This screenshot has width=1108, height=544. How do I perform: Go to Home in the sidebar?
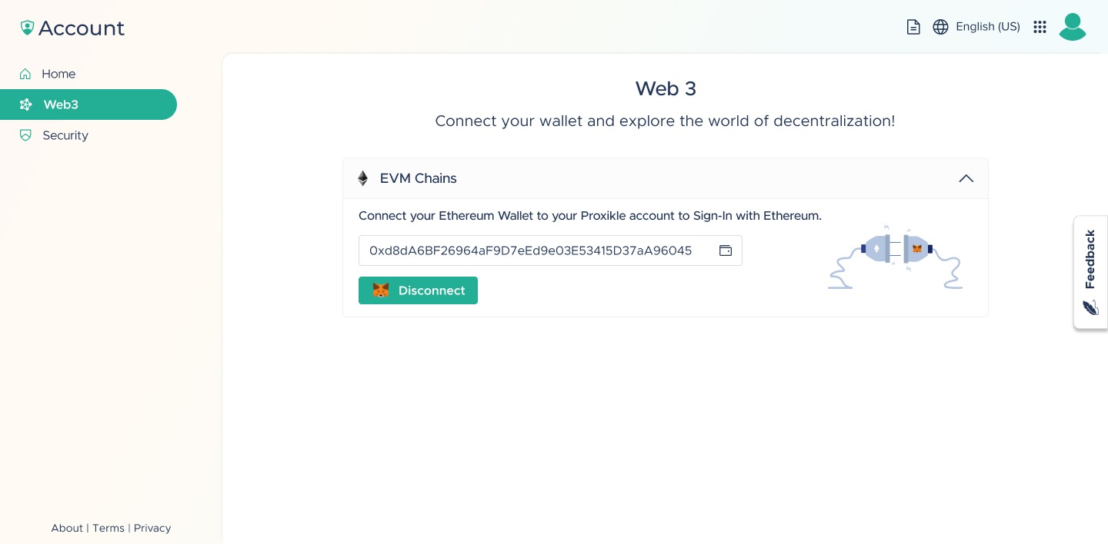(x=58, y=74)
